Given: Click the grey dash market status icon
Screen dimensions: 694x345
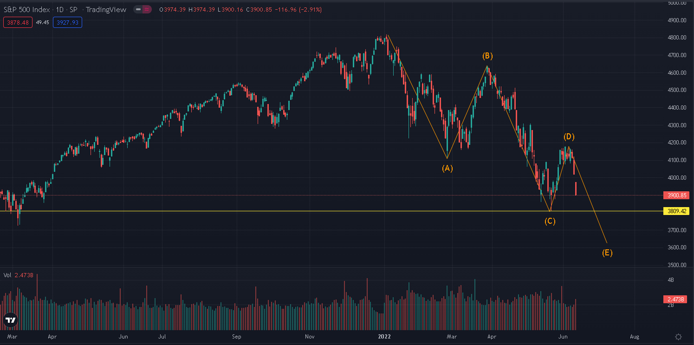Looking at the screenshot, I should 138,9.
